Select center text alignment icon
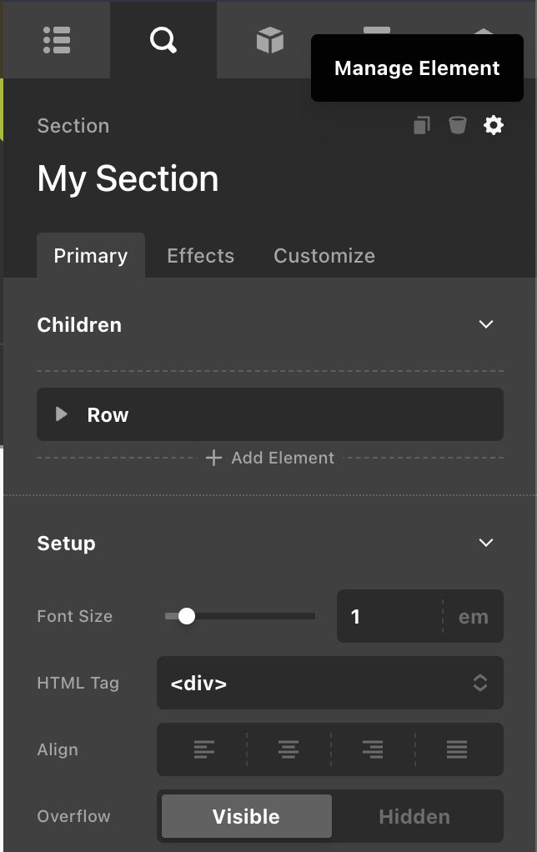This screenshot has width=537, height=852. pyautogui.click(x=289, y=749)
